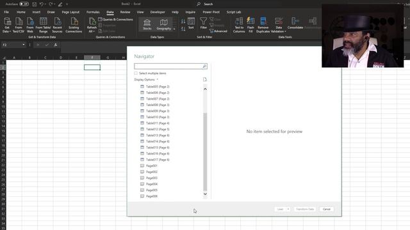Click the Navigator refresh page icon
Image resolution: width=410 pixels, height=230 pixels.
(x=205, y=79)
